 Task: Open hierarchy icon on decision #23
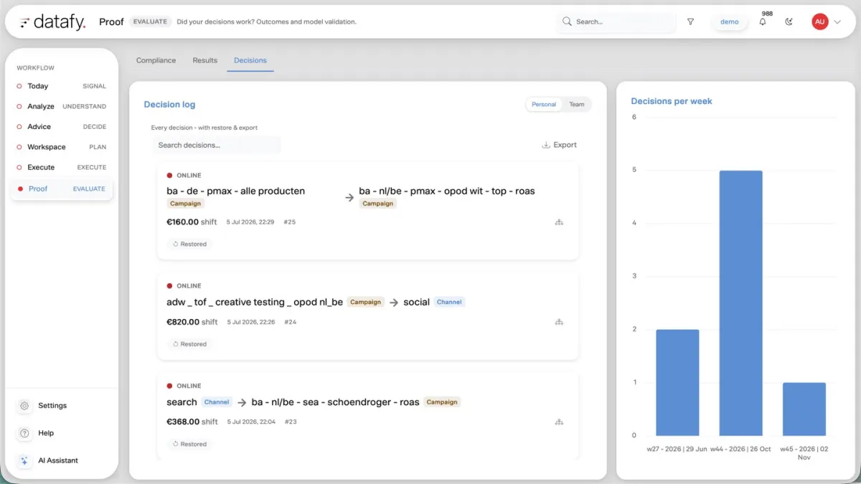(559, 422)
